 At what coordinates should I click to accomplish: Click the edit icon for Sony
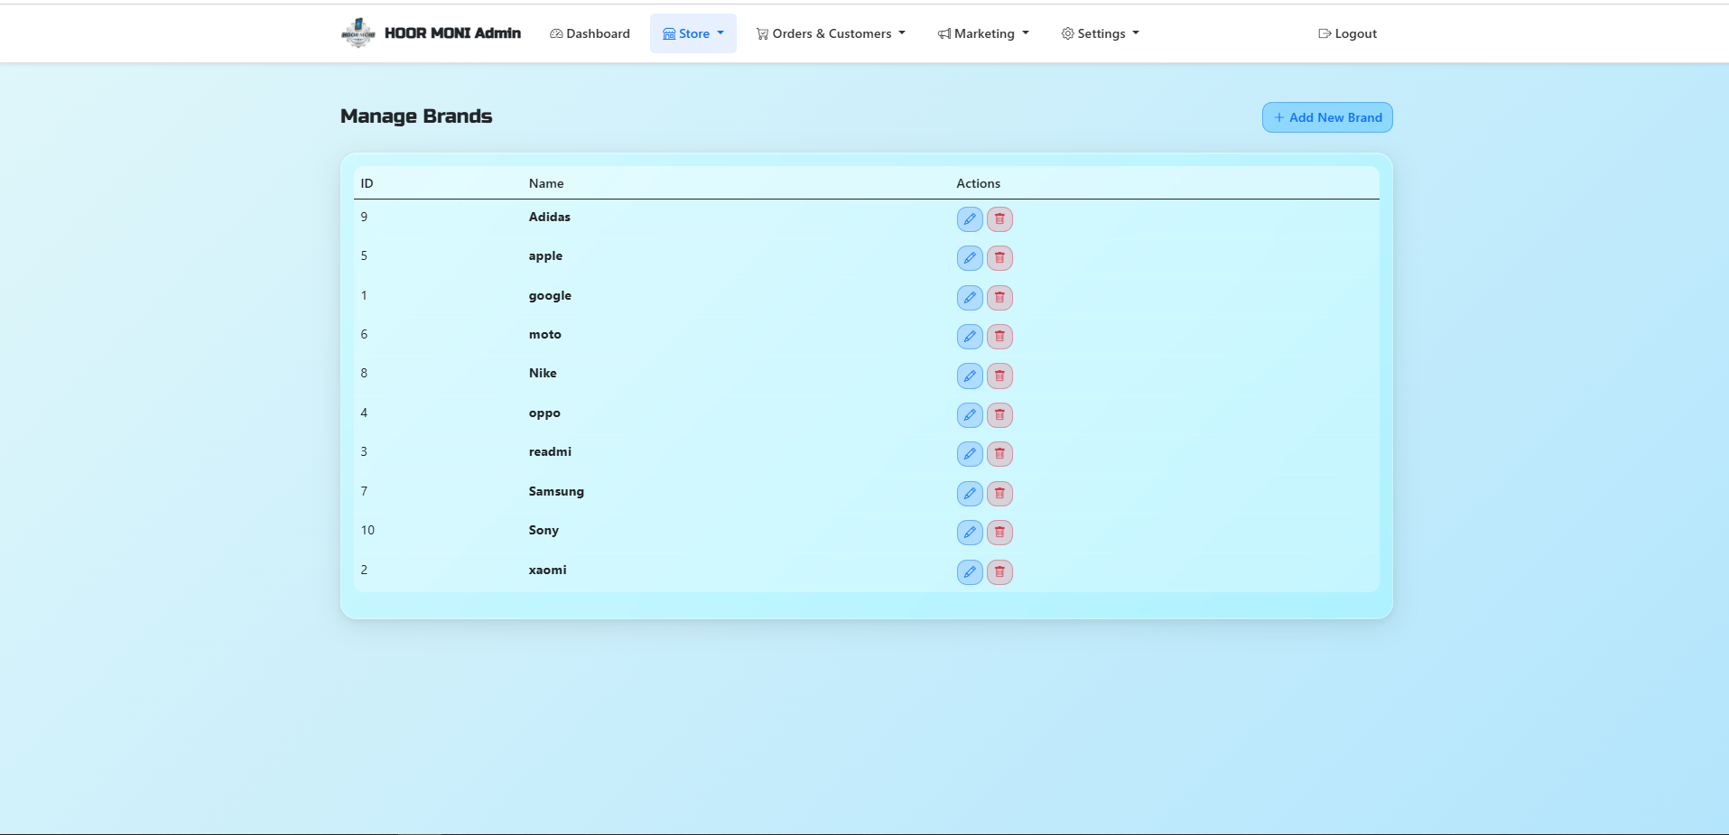pos(970,533)
